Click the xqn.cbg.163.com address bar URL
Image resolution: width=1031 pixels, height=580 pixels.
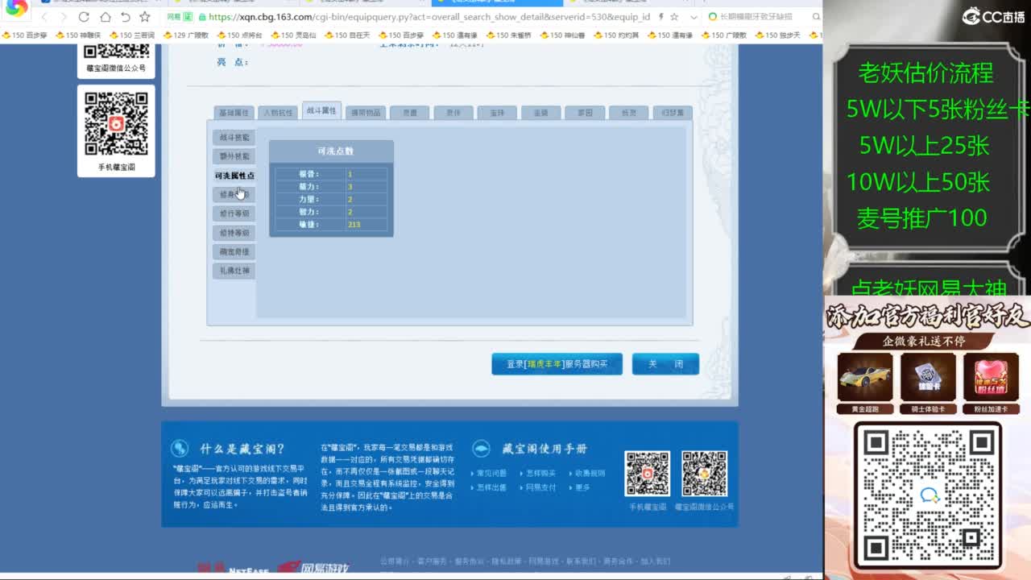click(429, 17)
